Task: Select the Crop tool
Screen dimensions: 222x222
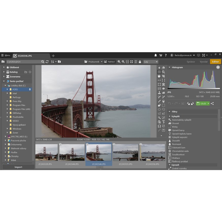Action: tap(164, 76)
